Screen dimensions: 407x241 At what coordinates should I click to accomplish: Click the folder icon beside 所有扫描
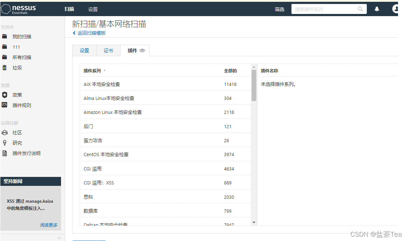coord(4,57)
